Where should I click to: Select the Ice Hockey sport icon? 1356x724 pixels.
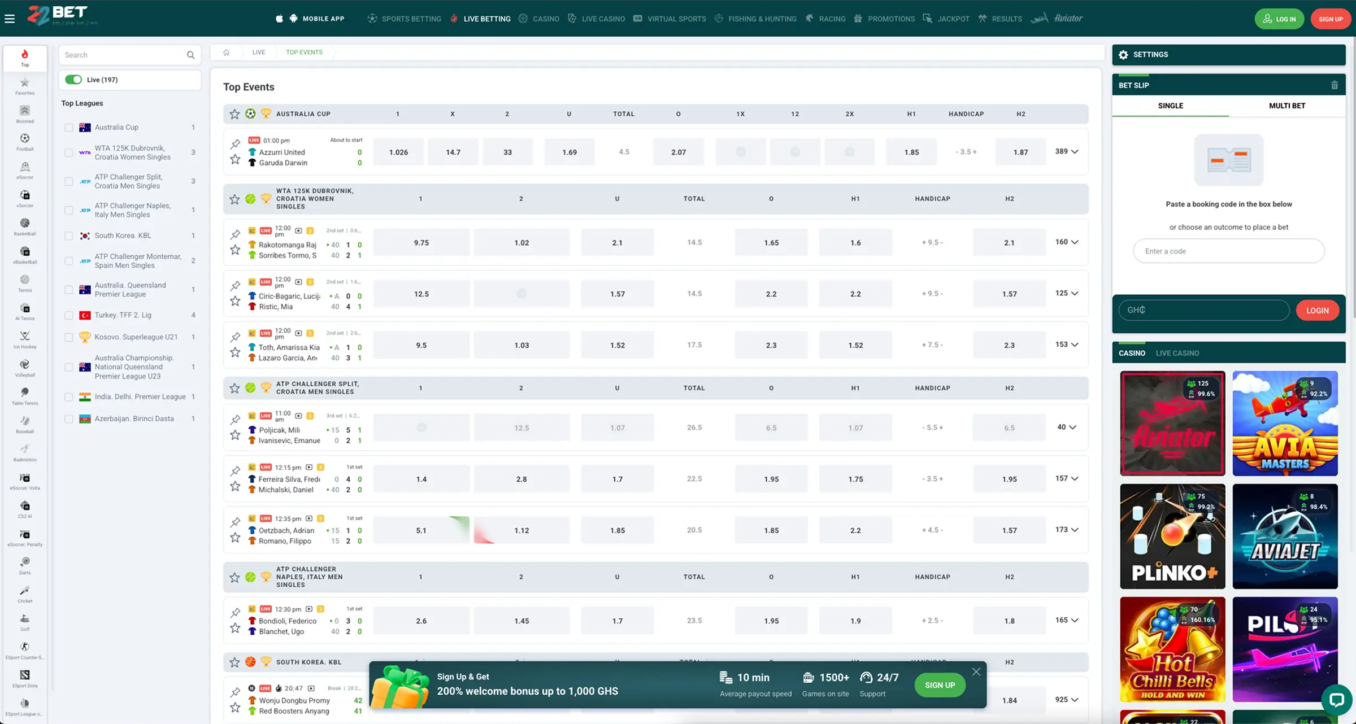pos(24,338)
